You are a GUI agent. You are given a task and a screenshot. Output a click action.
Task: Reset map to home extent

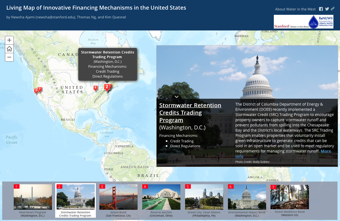pos(9,49)
